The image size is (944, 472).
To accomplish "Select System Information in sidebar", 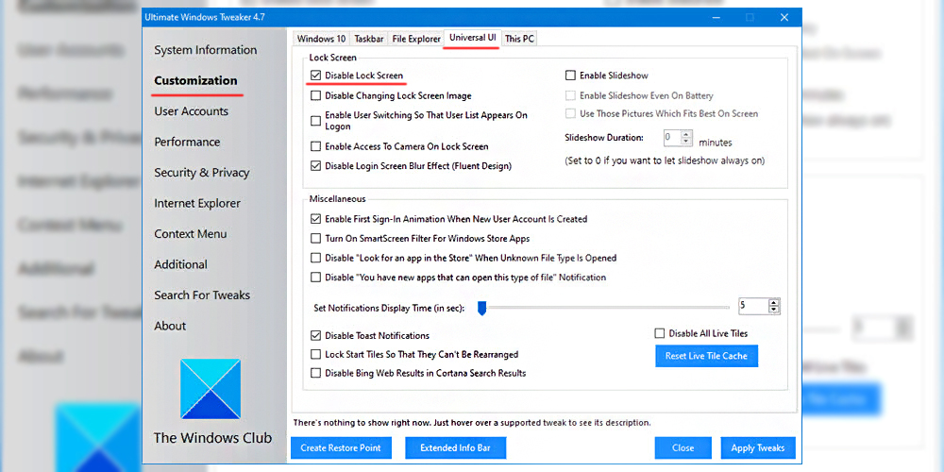I will pos(205,50).
